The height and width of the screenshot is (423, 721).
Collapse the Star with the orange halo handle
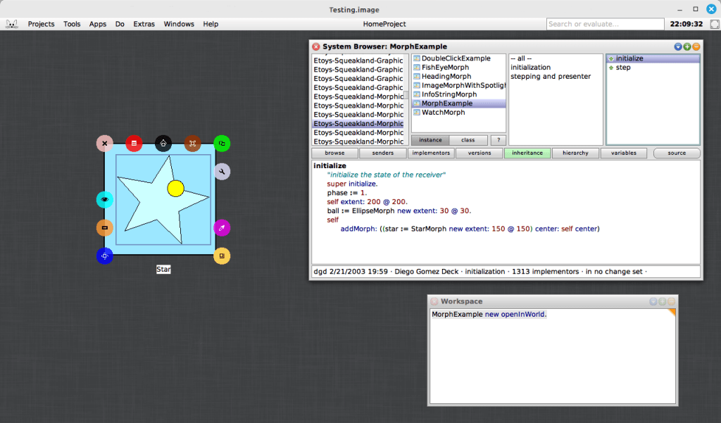coord(104,227)
